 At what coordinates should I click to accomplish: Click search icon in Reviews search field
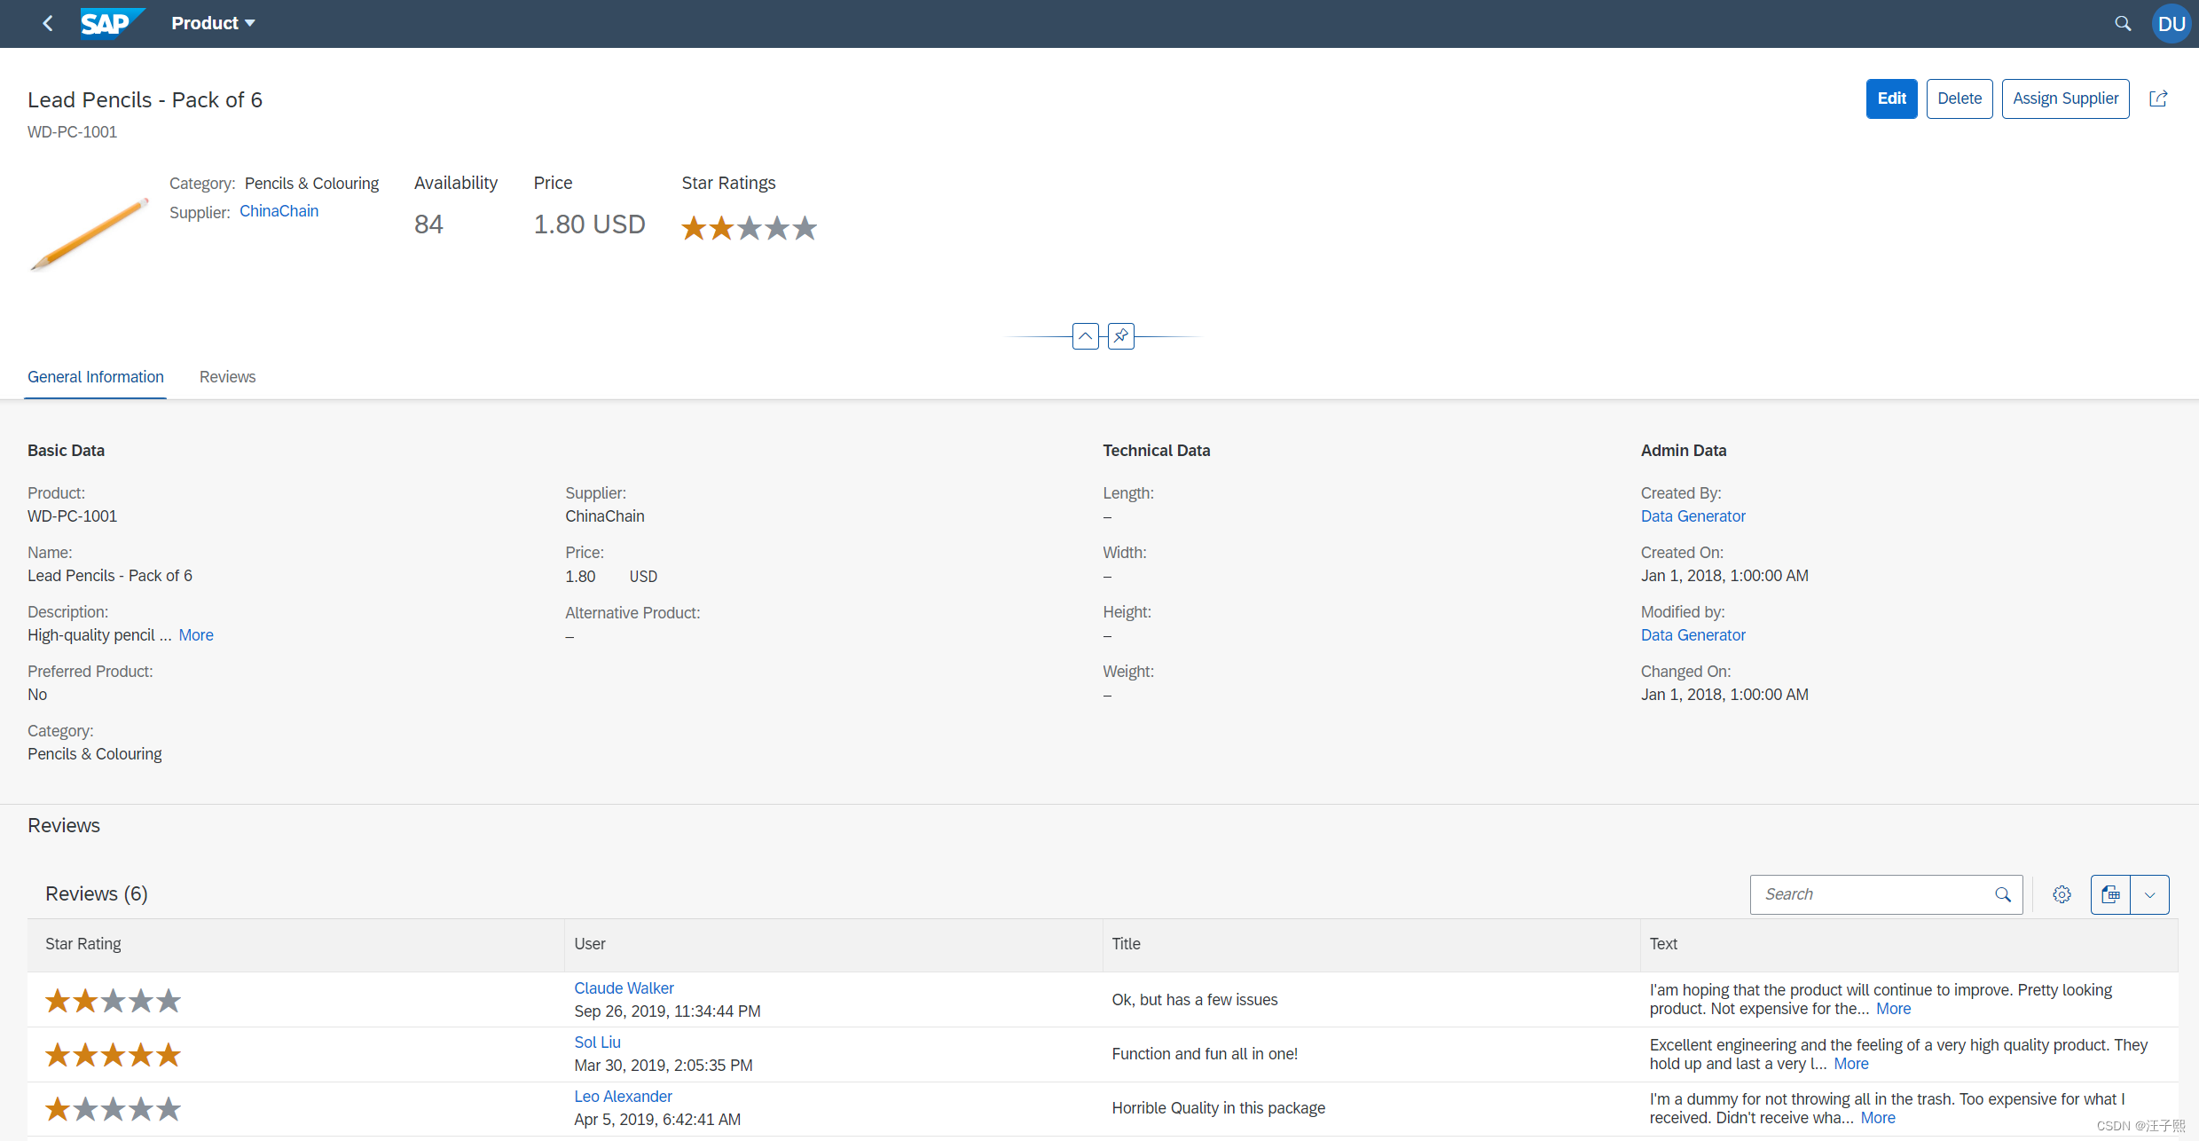coord(2003,894)
